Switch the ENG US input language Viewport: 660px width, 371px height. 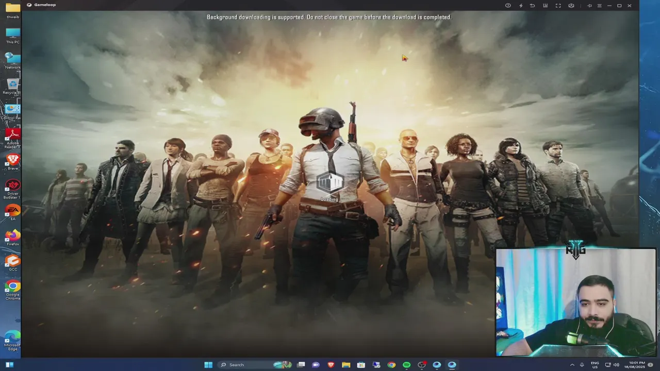595,365
